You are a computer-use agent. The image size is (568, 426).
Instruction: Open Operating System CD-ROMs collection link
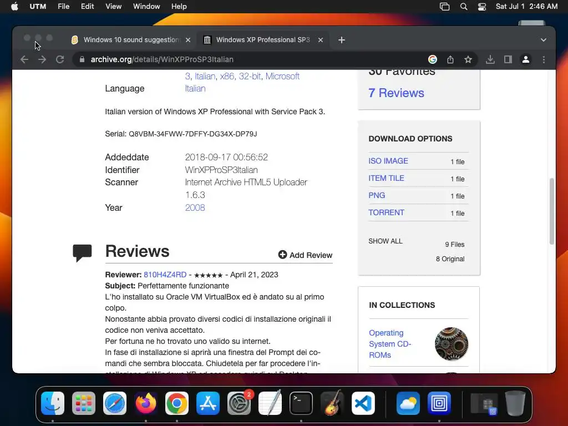coord(390,344)
